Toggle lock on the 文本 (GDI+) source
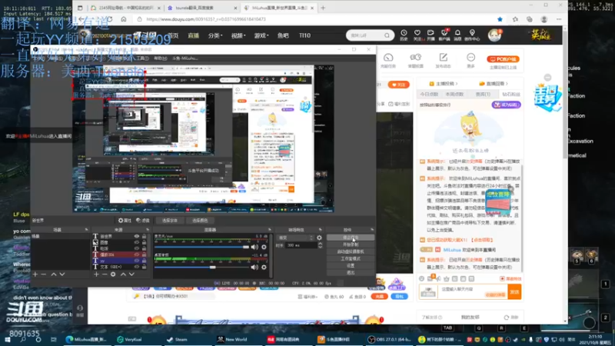The image size is (615, 346). point(144,267)
